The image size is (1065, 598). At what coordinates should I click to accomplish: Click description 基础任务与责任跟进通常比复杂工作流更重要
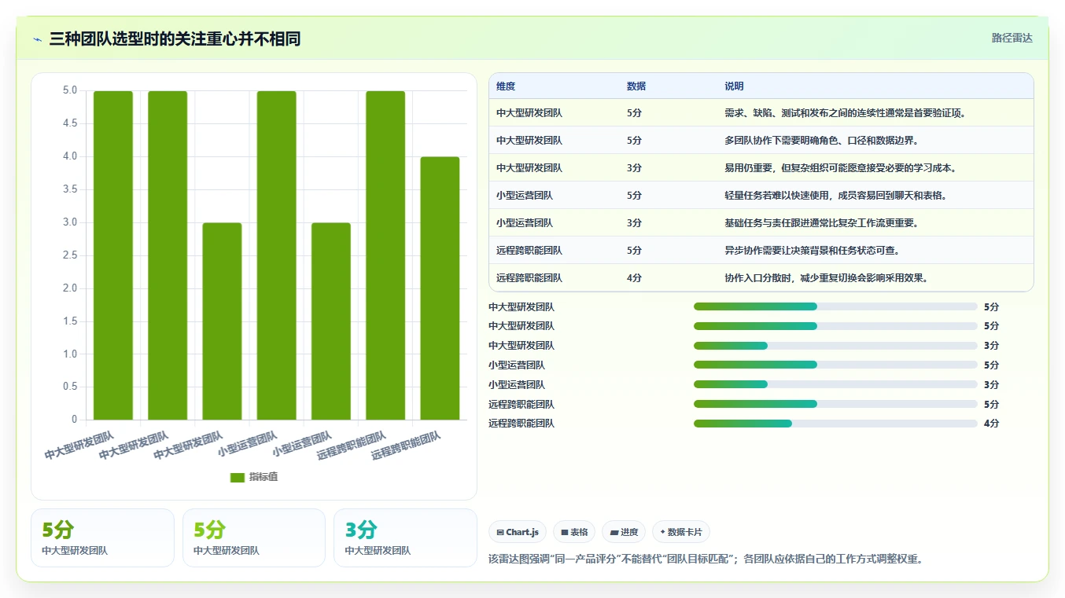pyautogui.click(x=821, y=223)
